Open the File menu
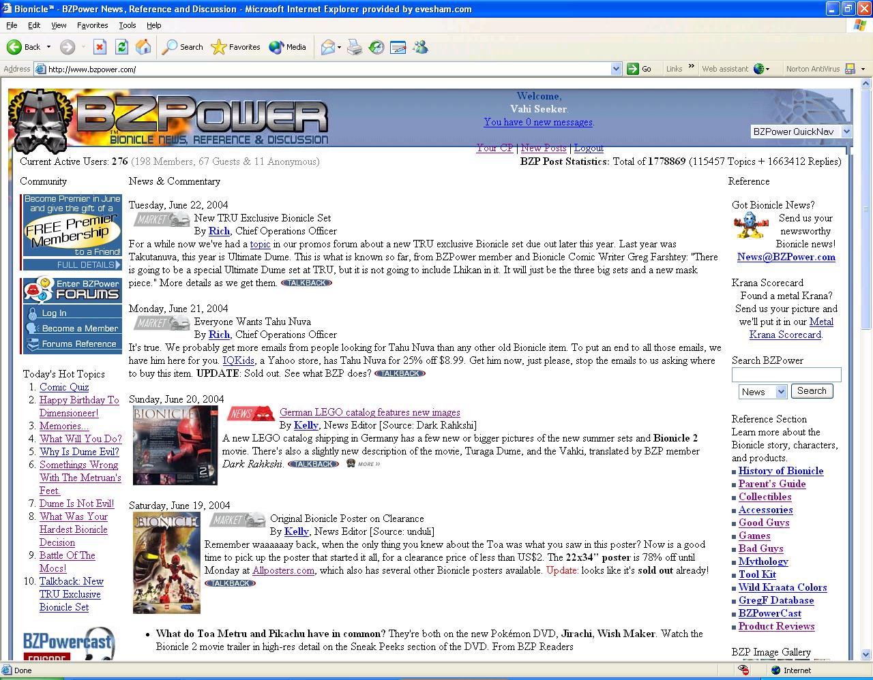873x680 pixels. click(12, 25)
